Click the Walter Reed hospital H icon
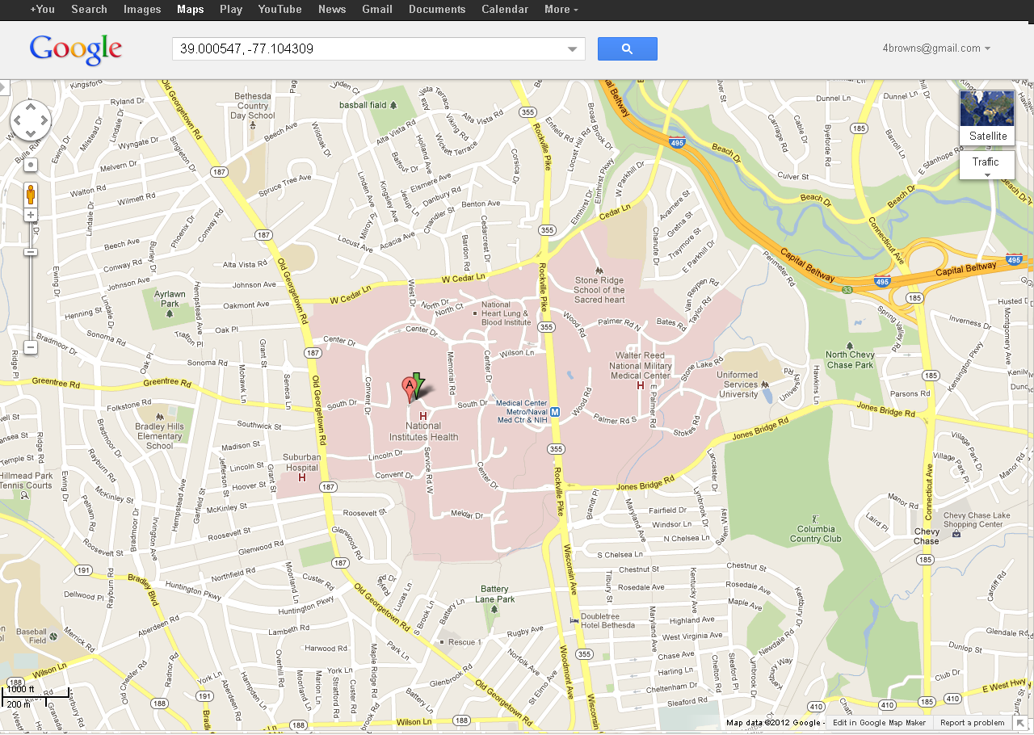This screenshot has height=735, width=1034. pos(641,386)
